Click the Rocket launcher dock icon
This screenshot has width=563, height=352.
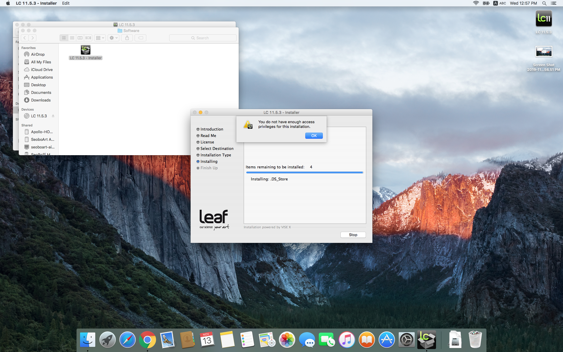(108, 339)
